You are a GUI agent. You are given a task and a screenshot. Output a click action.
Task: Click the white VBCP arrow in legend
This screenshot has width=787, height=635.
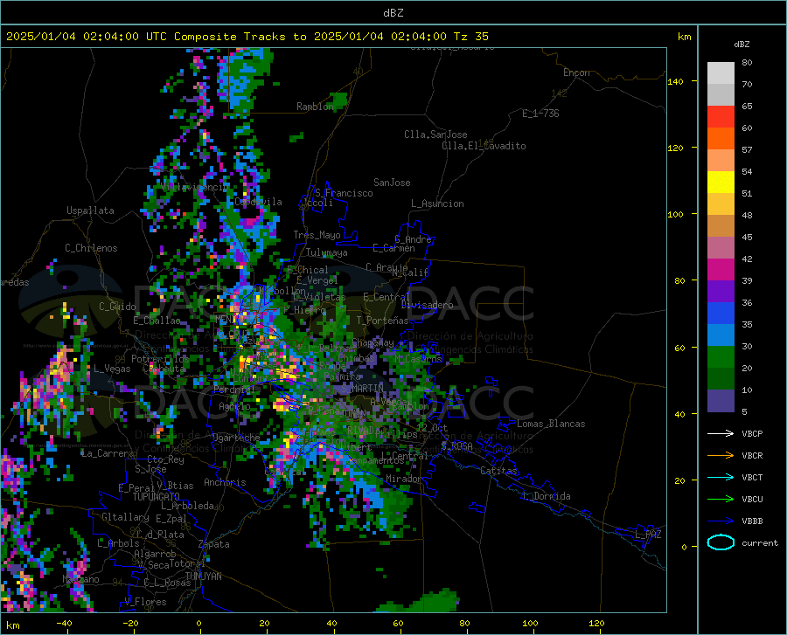pyautogui.click(x=721, y=433)
